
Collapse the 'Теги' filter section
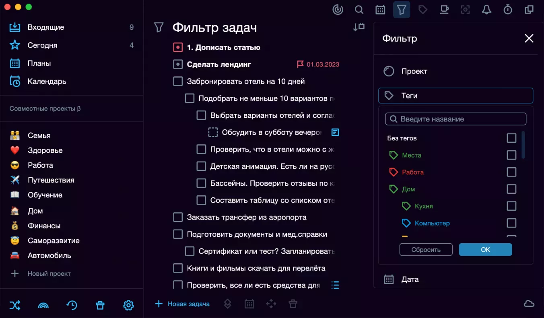455,96
